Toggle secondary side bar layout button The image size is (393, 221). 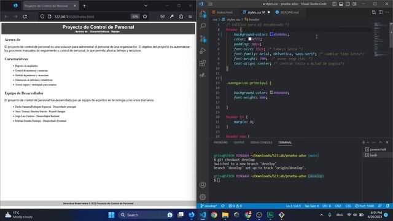[x=348, y=4]
